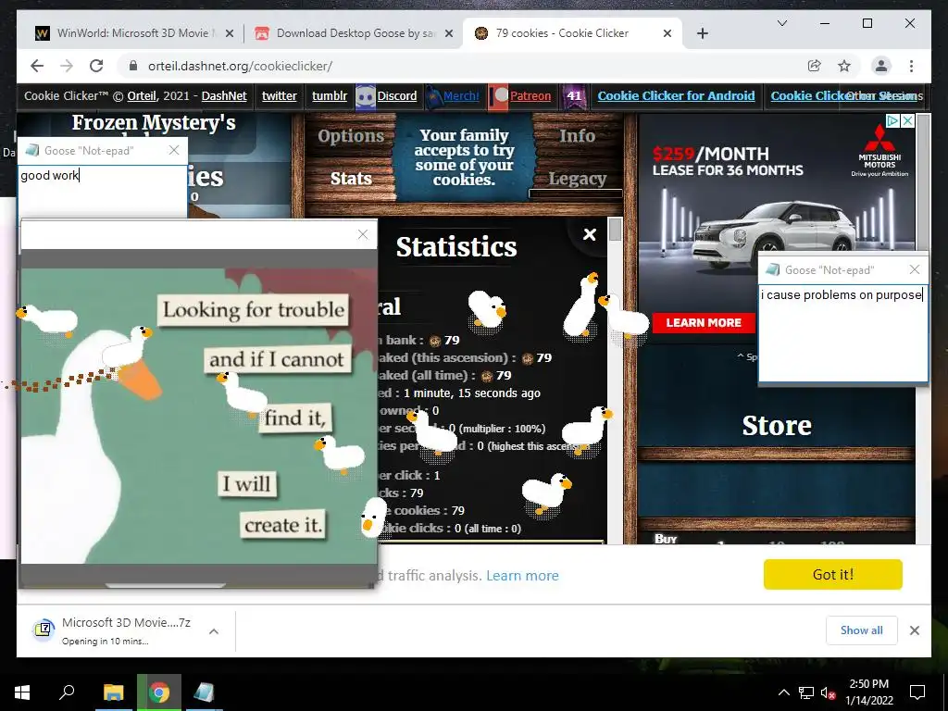The height and width of the screenshot is (711, 948).
Task: Open the notification center icon
Action: click(917, 692)
